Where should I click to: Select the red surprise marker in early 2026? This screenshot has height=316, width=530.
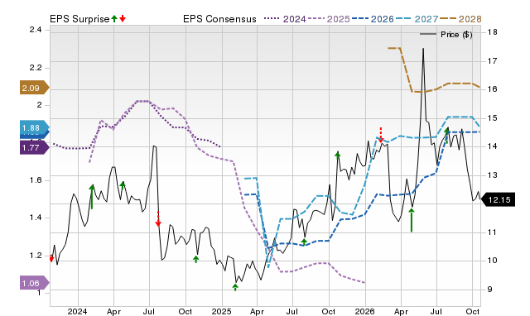point(381,135)
